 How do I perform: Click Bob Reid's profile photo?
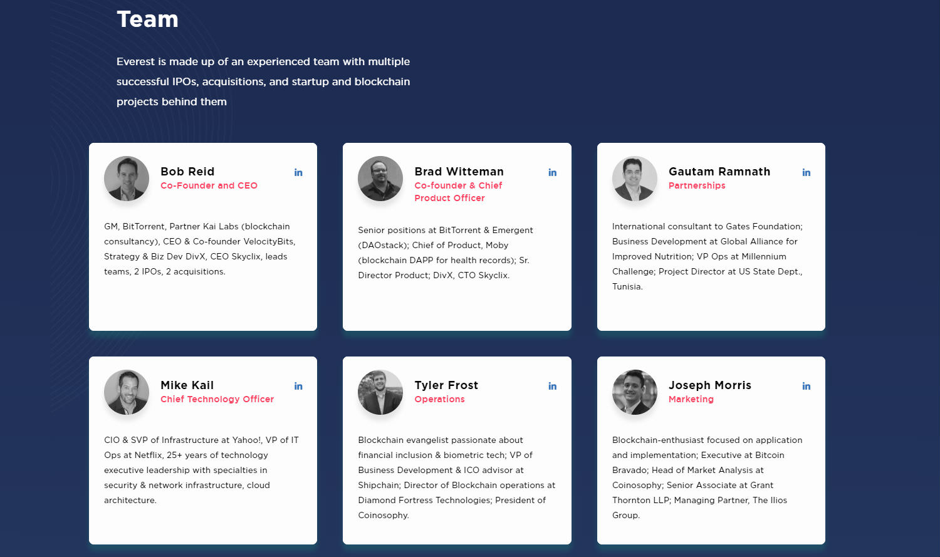(x=127, y=179)
